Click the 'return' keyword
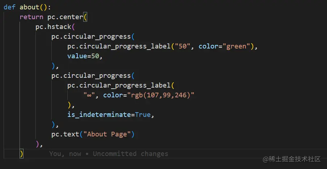Image resolution: width=327 pixels, height=169 pixels. point(31,17)
